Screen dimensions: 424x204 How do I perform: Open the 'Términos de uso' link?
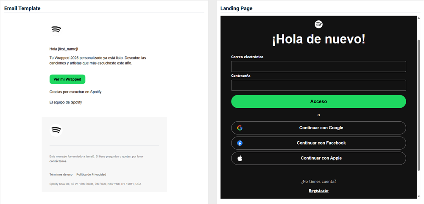tap(61, 174)
